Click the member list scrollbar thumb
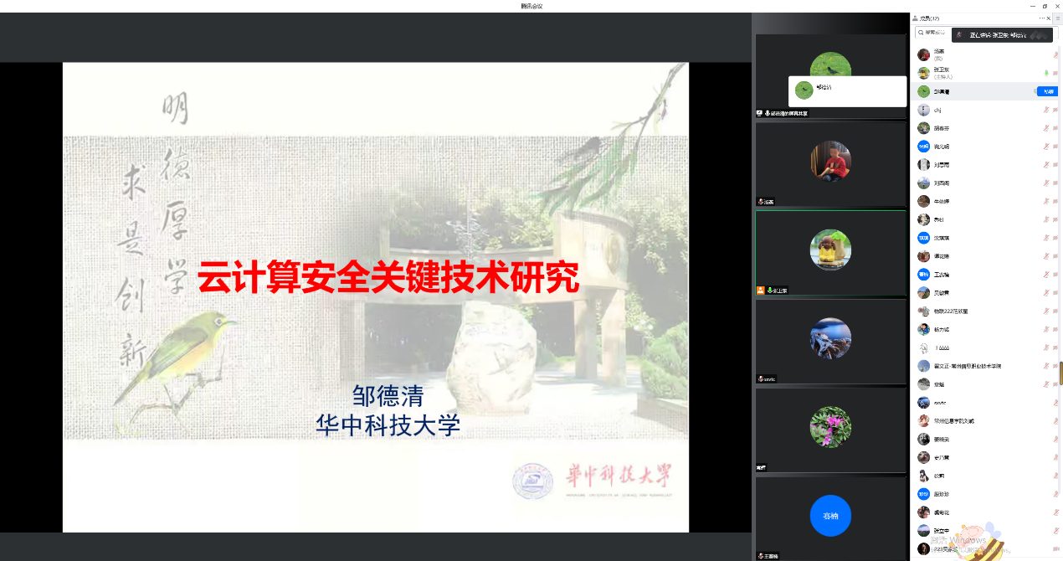The height and width of the screenshot is (561, 1063). pyautogui.click(x=1060, y=373)
